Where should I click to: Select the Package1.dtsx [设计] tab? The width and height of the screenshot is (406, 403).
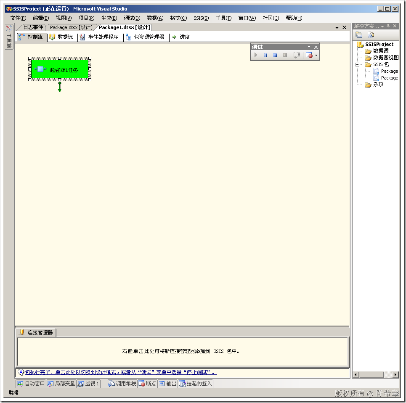coord(125,27)
